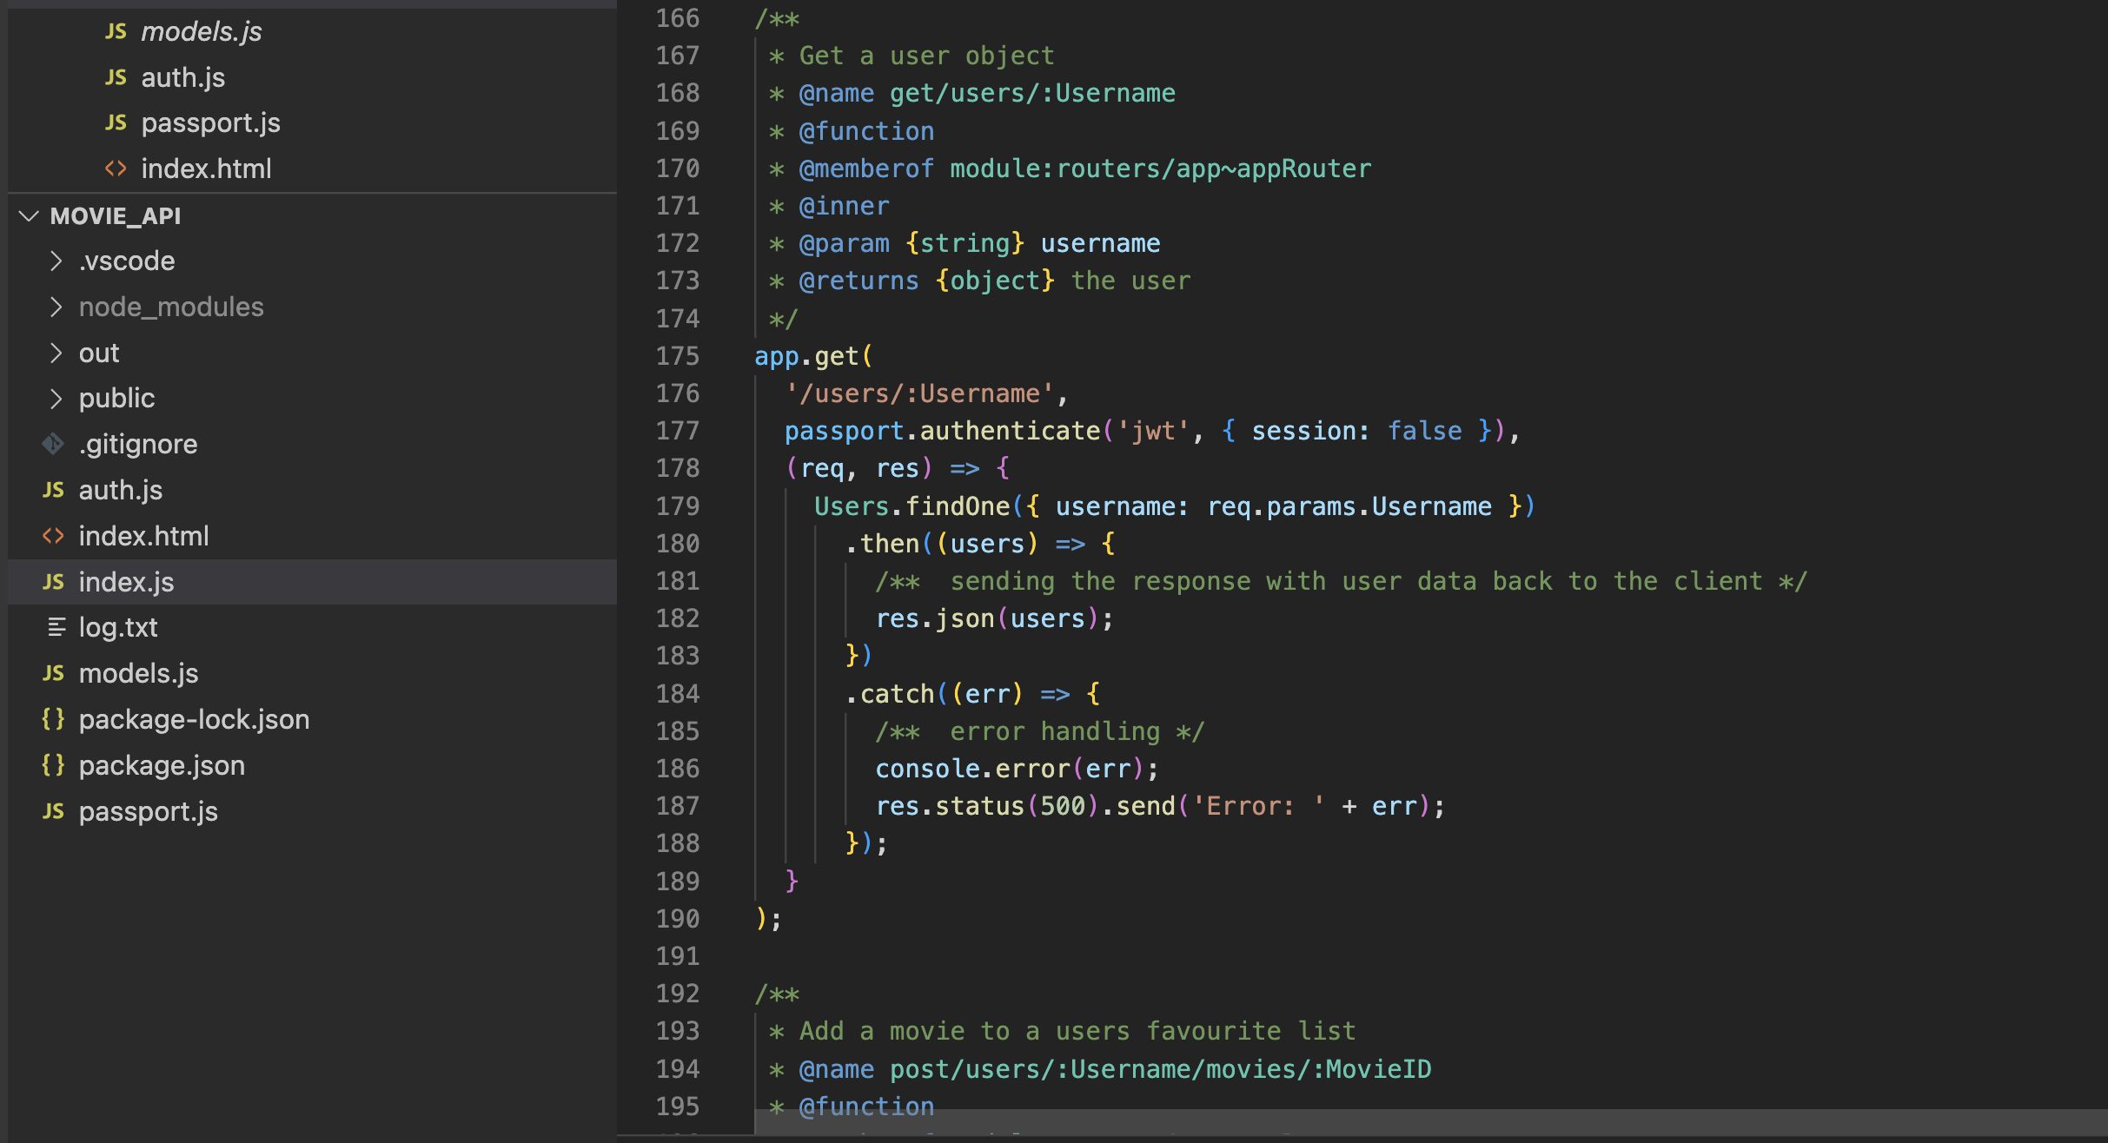
Task: Click the HTML icon next to index.html
Action: (x=116, y=168)
